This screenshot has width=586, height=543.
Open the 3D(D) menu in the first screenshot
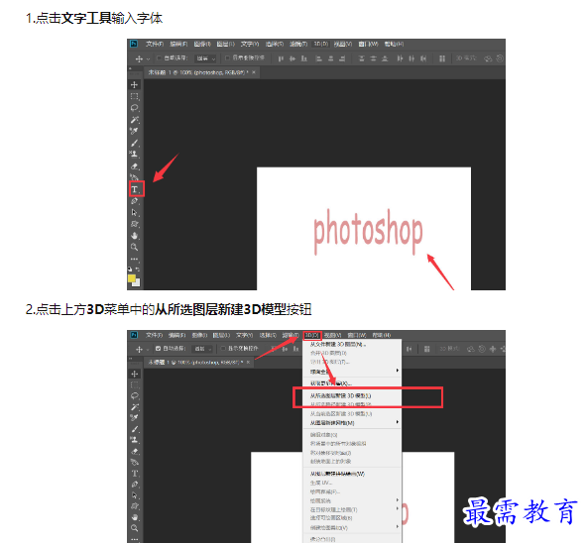pyautogui.click(x=320, y=44)
